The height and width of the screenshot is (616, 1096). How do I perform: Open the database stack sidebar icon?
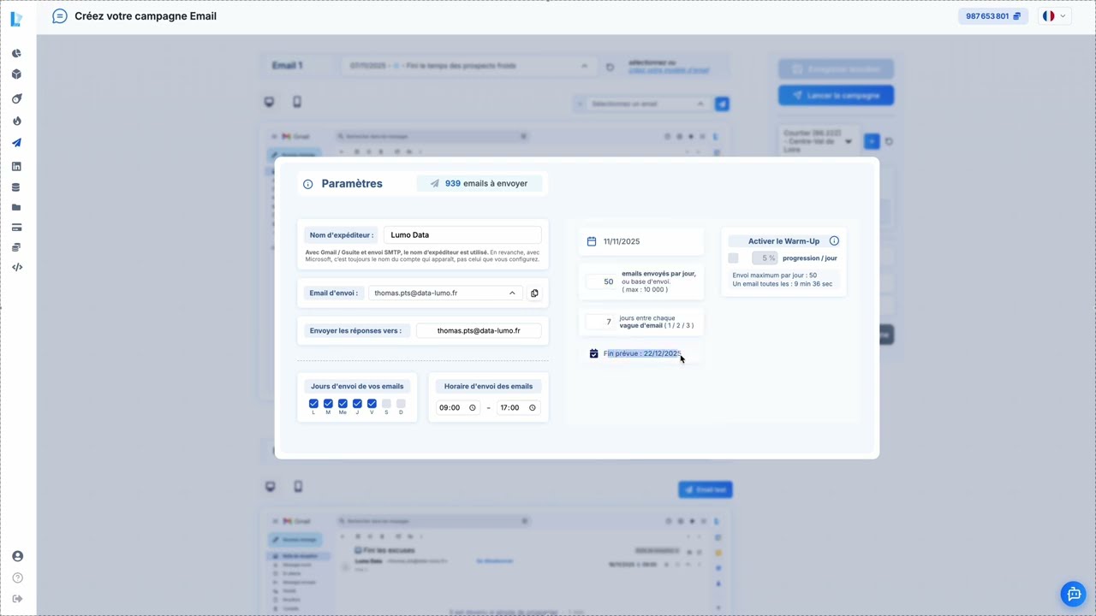tap(17, 187)
